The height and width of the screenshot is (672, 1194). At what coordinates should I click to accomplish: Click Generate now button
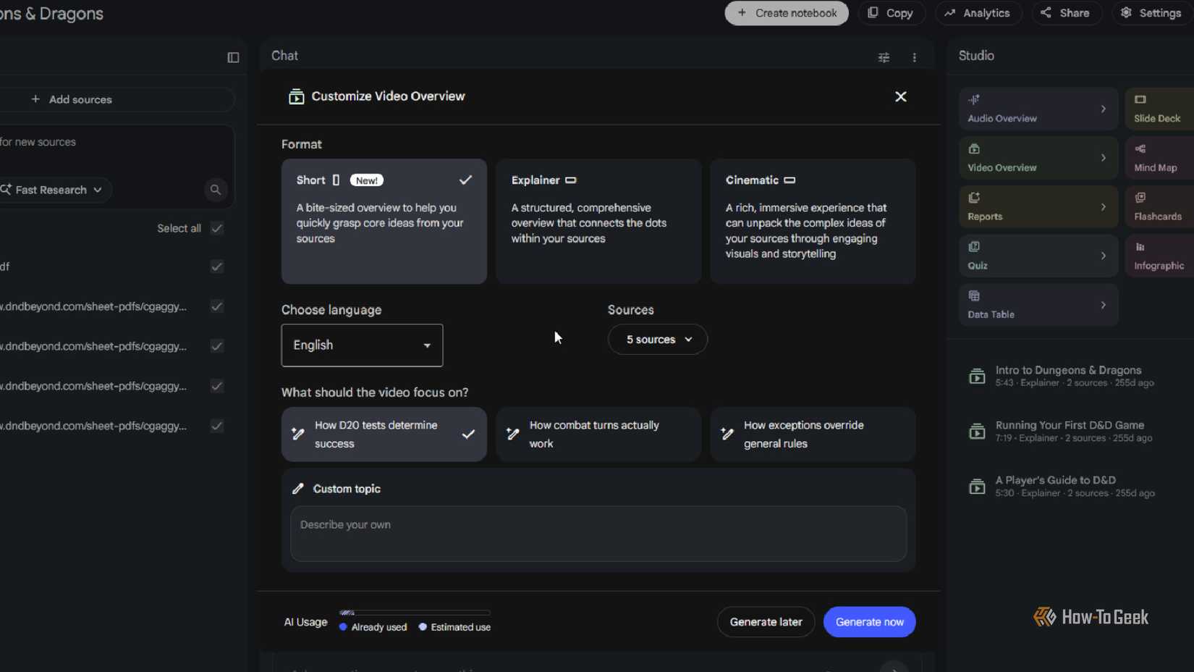point(869,622)
